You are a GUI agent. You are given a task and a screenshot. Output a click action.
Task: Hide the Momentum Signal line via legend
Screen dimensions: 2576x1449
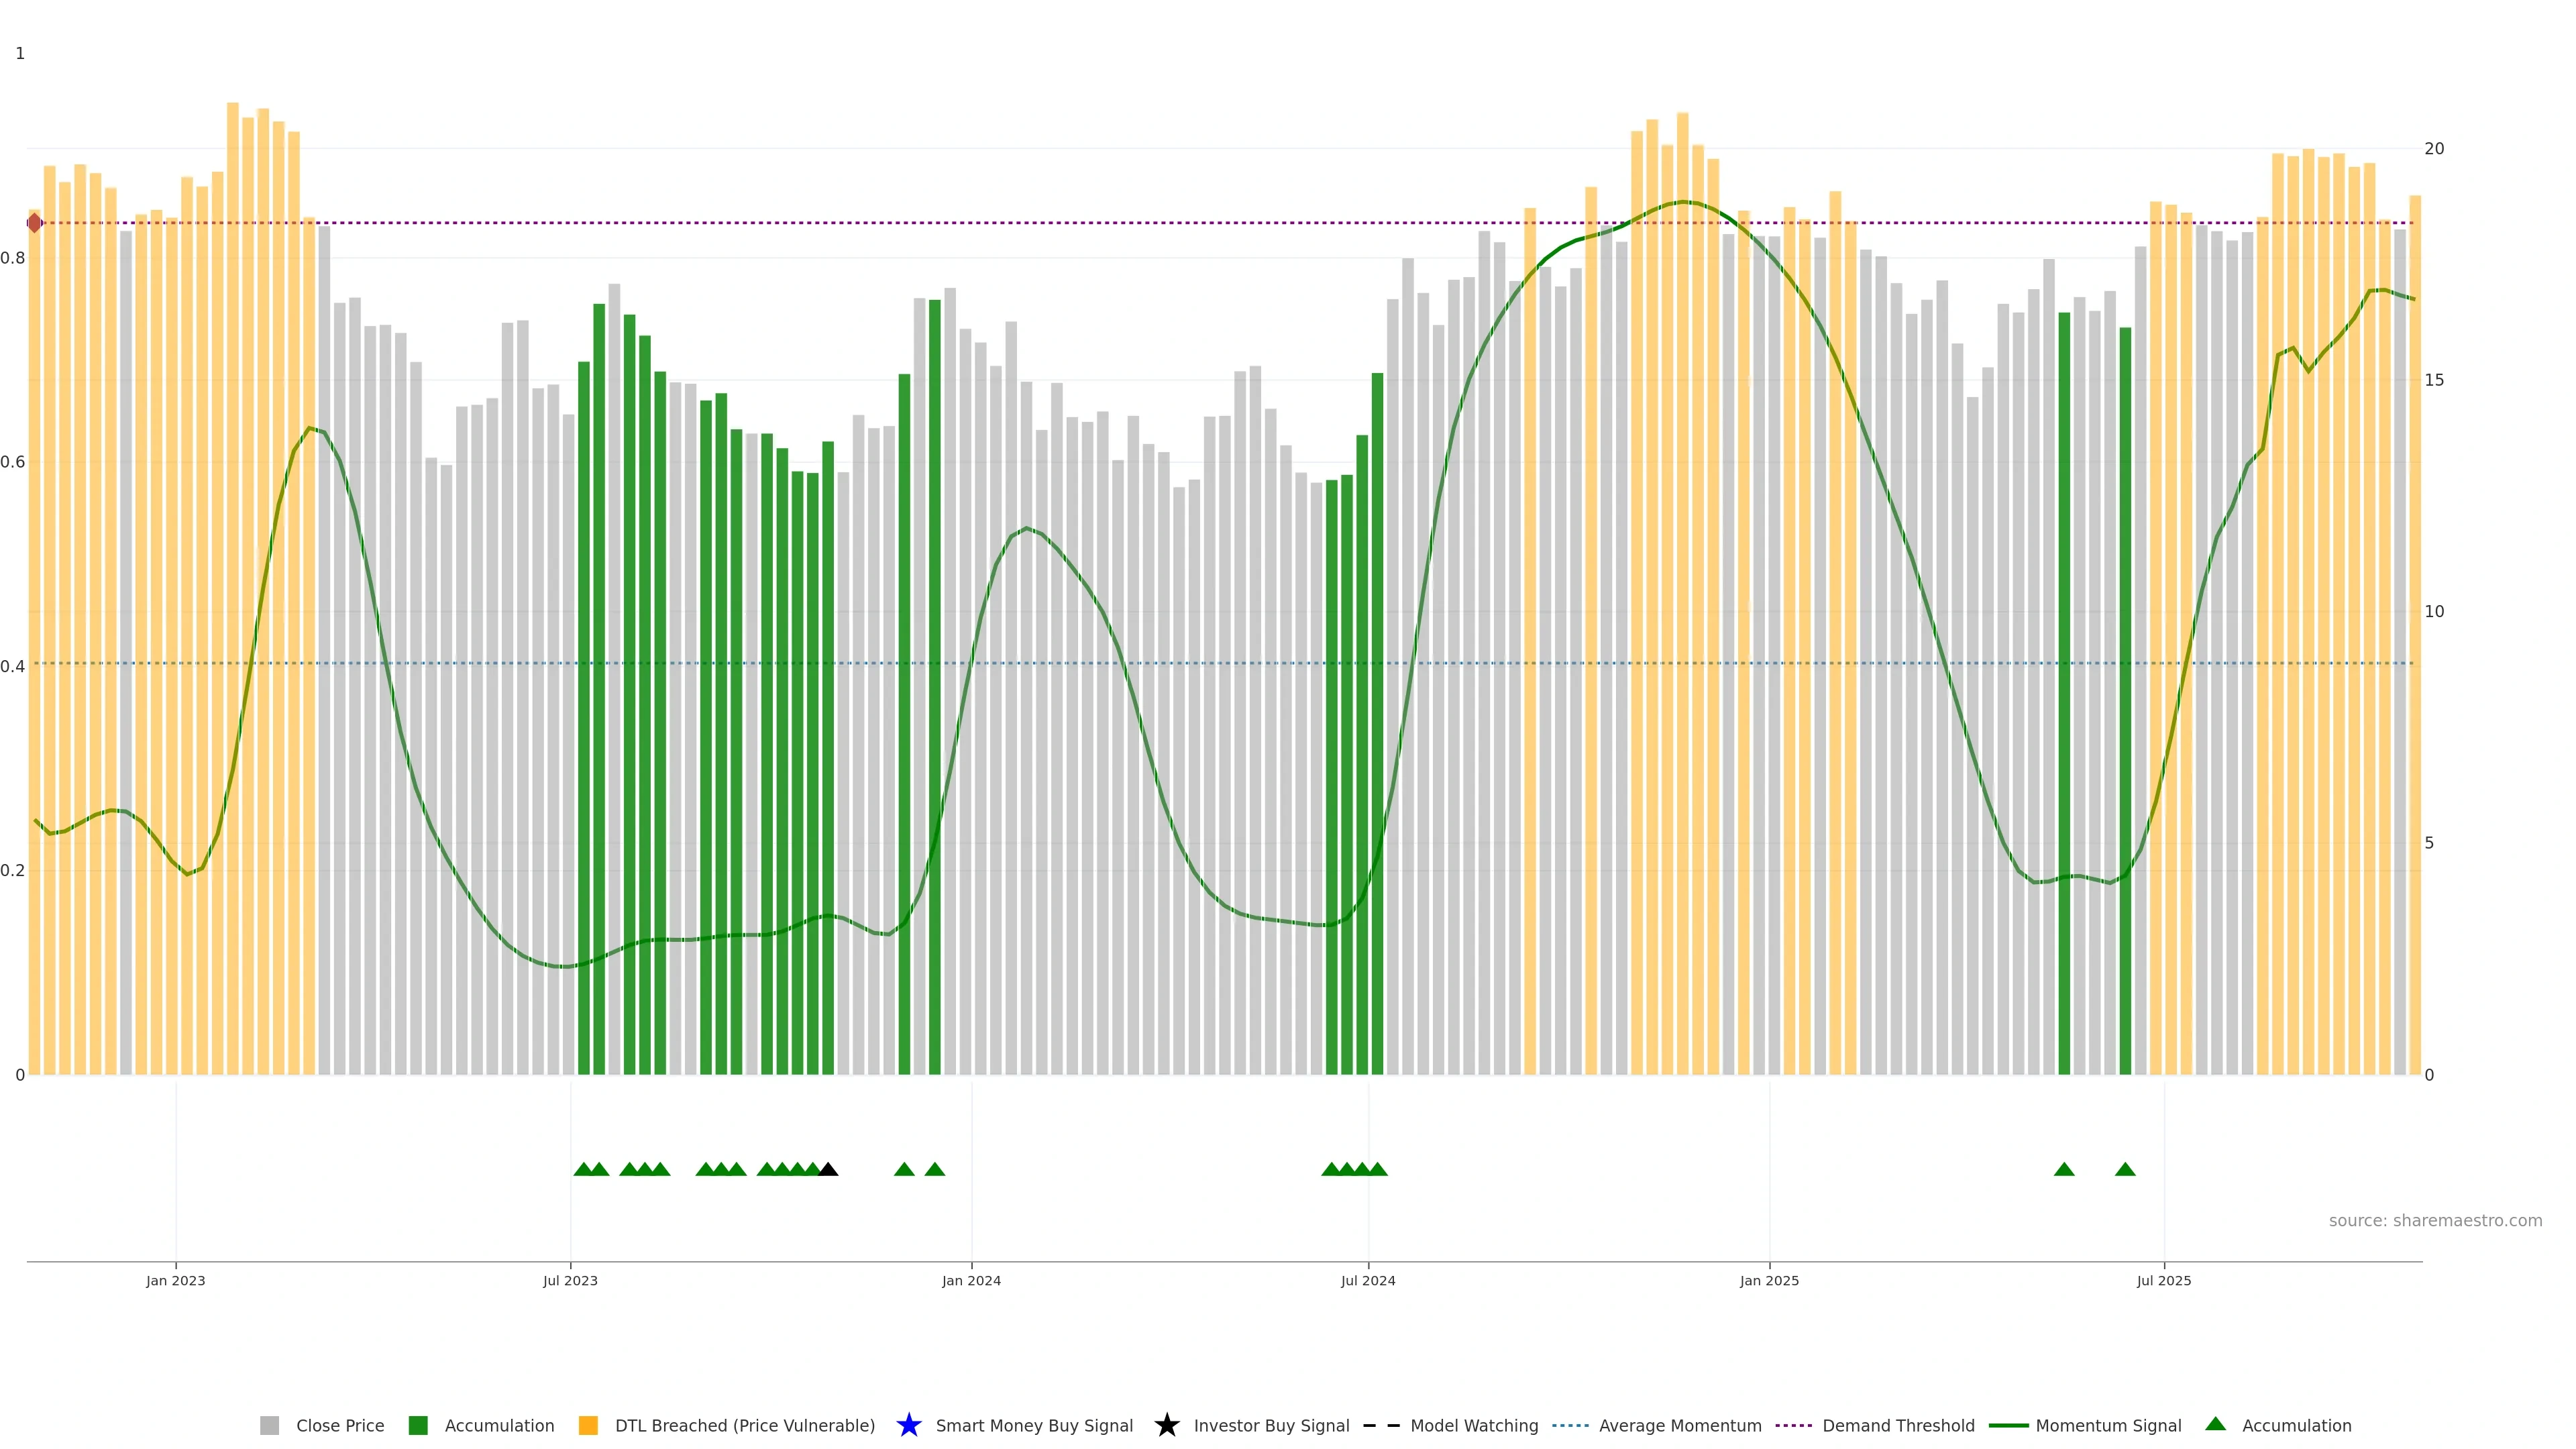(2108, 1425)
